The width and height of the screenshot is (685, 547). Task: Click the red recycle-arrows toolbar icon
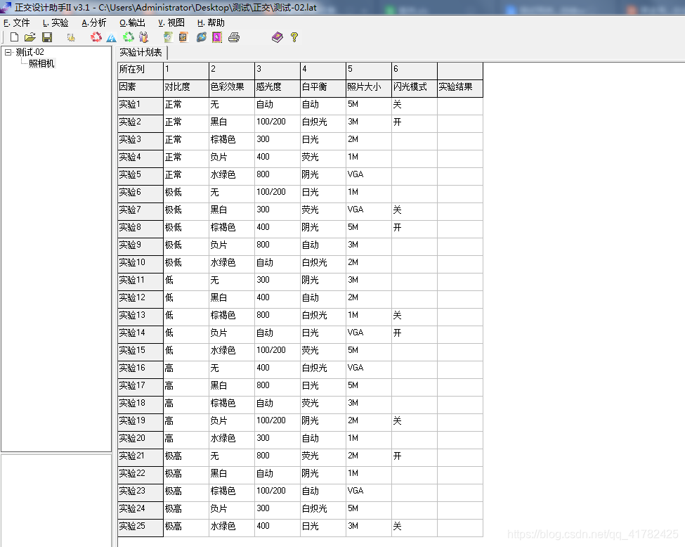click(96, 37)
